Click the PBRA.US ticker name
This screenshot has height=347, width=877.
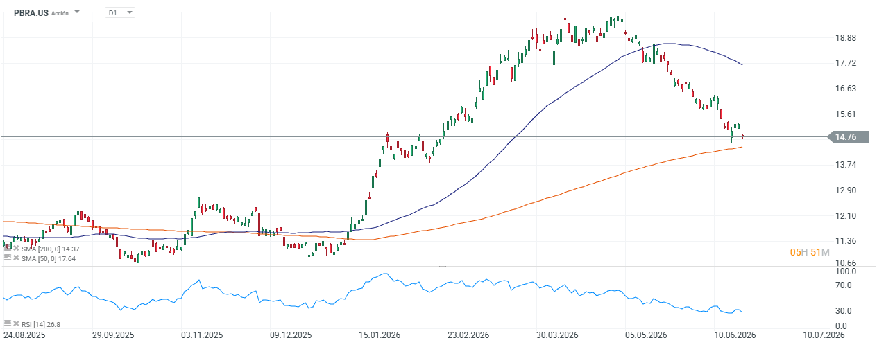30,12
